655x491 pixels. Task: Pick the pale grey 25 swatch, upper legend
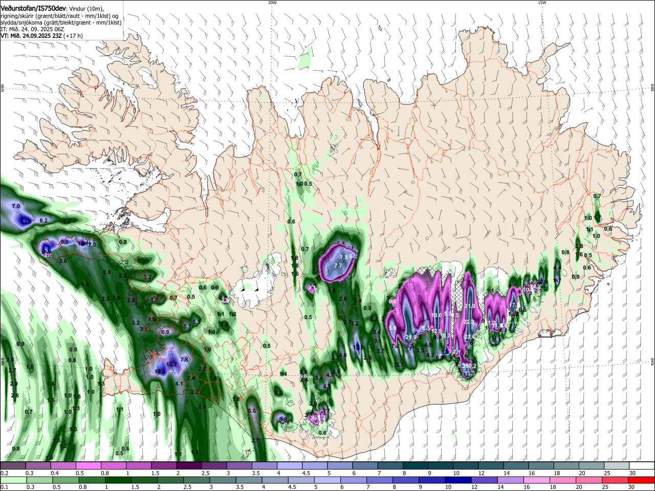pos(616,466)
